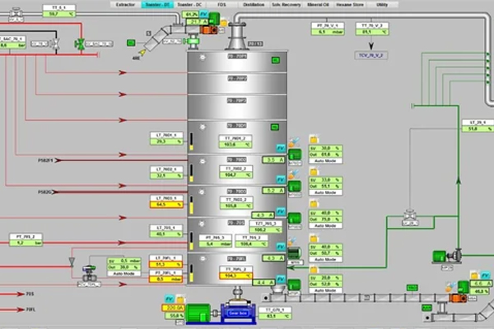Image resolution: width=494 pixels, height=329 pixels.
Task: Click the orange motor at the tower inlet
Action: pos(206,28)
